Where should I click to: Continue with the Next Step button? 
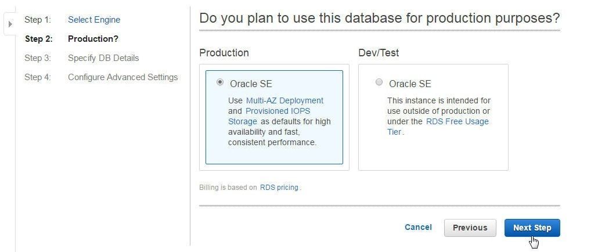point(532,228)
